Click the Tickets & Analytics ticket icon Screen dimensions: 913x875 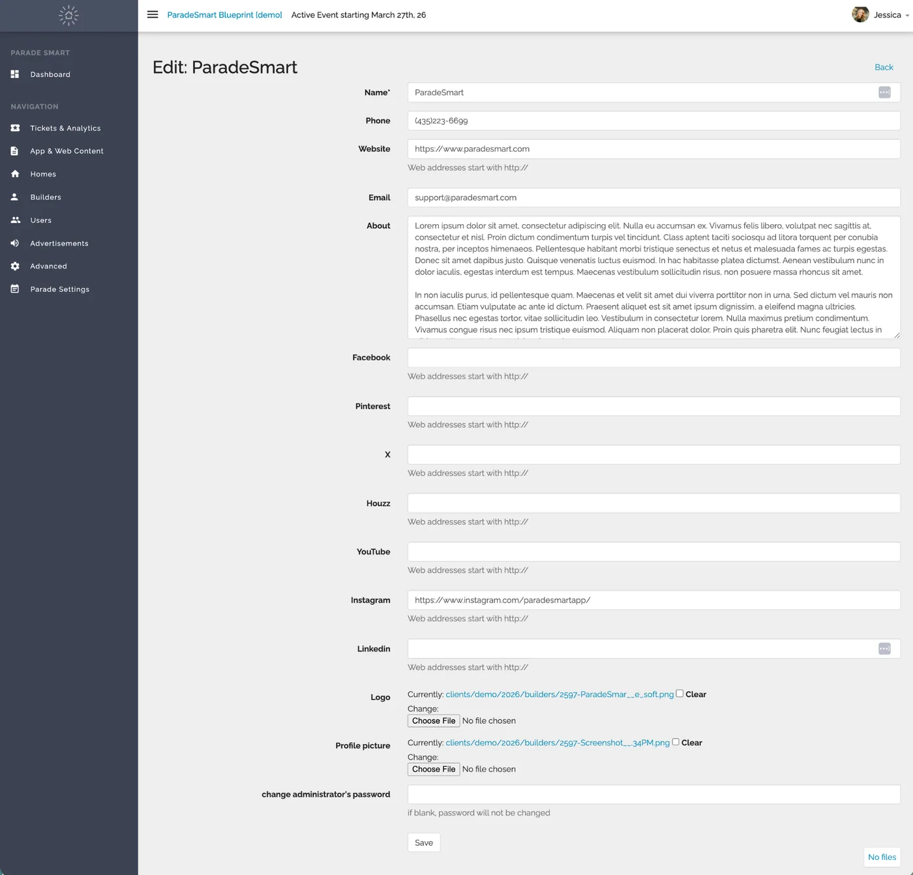point(15,128)
